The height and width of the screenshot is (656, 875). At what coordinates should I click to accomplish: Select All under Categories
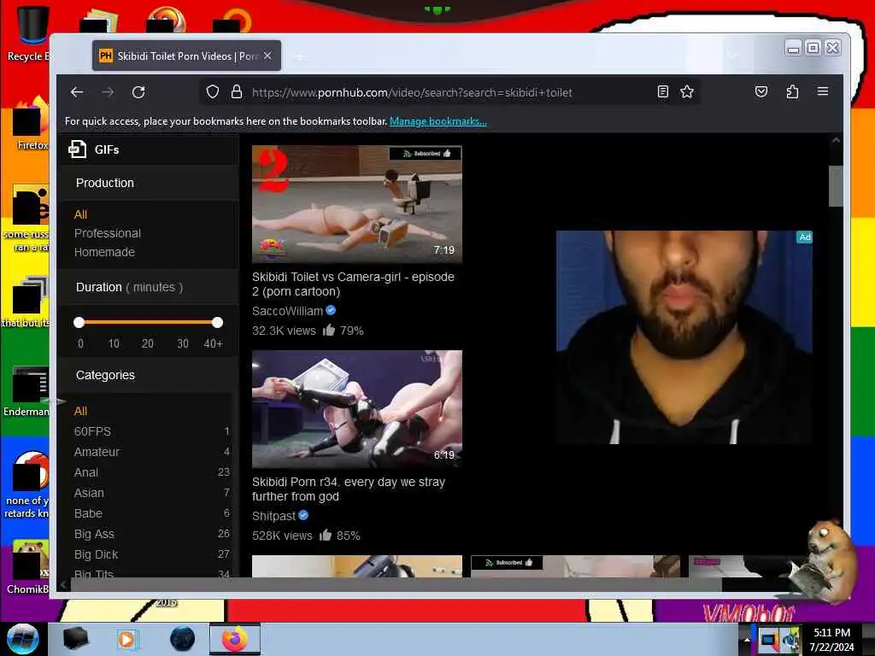pyautogui.click(x=80, y=411)
